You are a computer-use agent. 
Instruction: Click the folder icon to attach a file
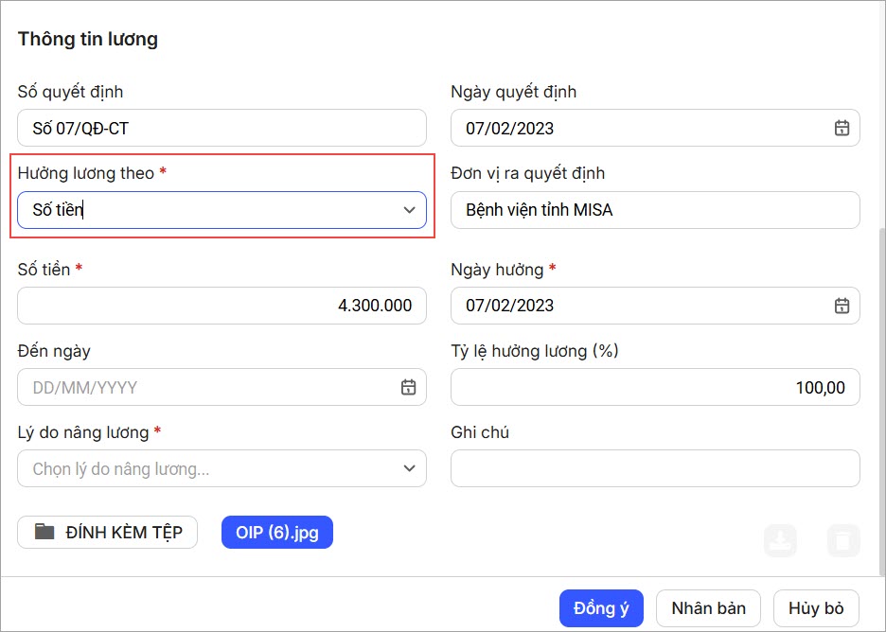(44, 532)
